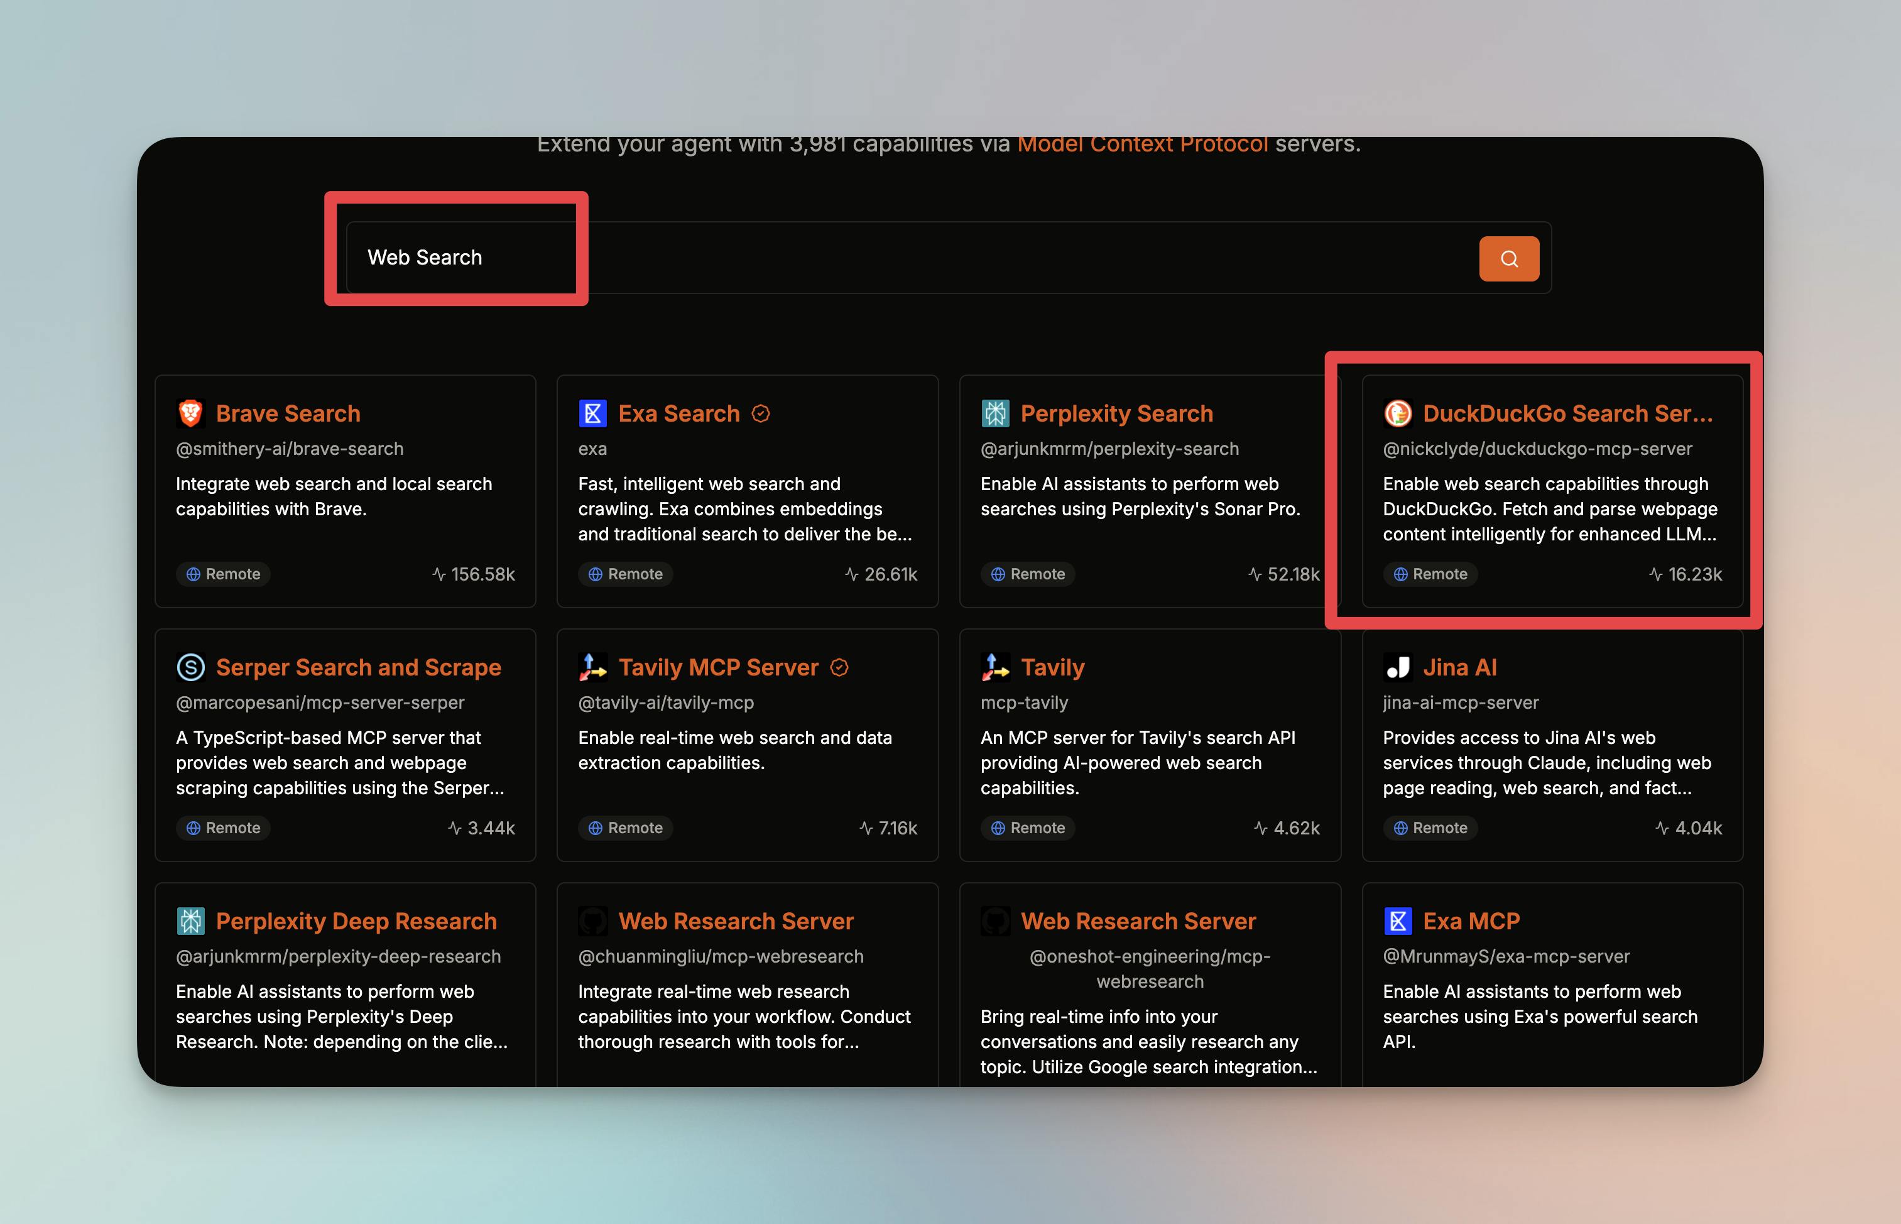The image size is (1901, 1224).
Task: Click the Perplexity Search card description text
Action: [1140, 496]
